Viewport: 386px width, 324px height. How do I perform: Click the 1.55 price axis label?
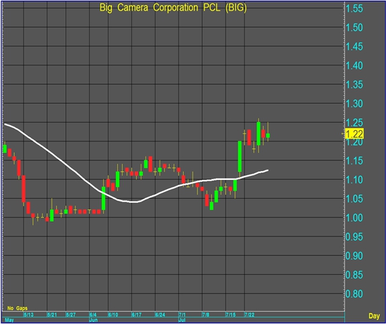(354, 8)
